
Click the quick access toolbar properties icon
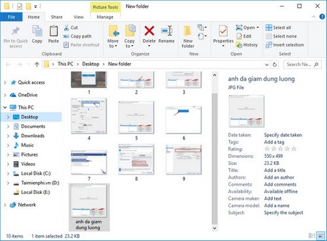point(20,7)
